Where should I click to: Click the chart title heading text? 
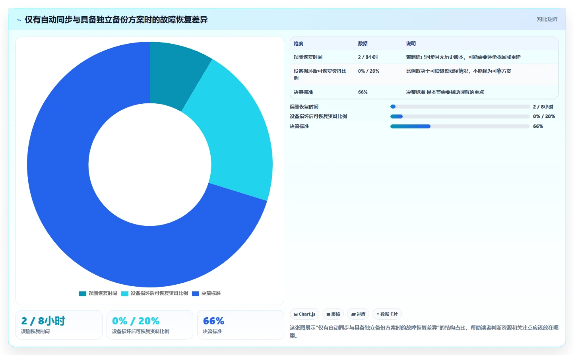tap(116, 20)
